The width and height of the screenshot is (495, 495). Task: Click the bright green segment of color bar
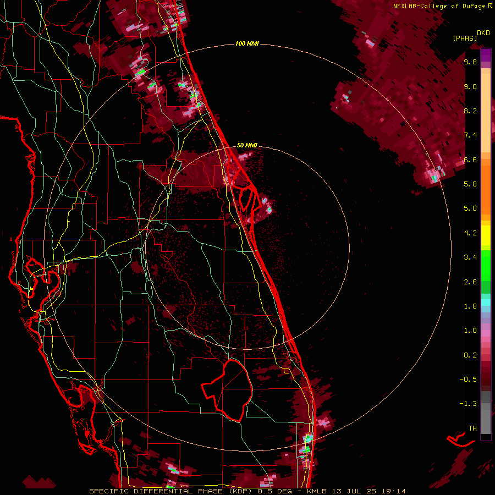486,266
